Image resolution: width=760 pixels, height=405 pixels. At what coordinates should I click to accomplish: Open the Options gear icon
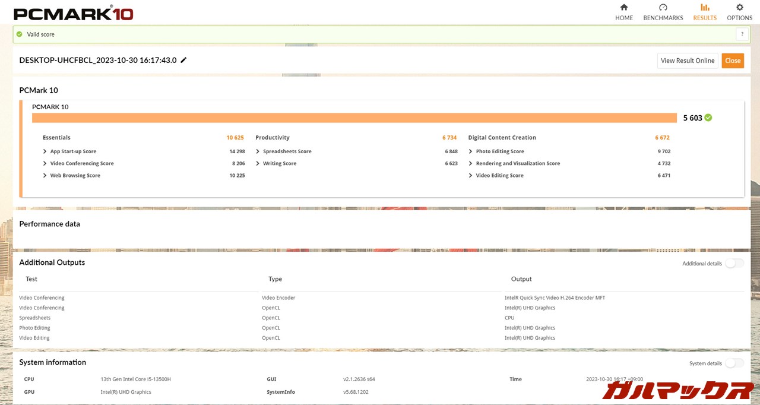point(739,8)
